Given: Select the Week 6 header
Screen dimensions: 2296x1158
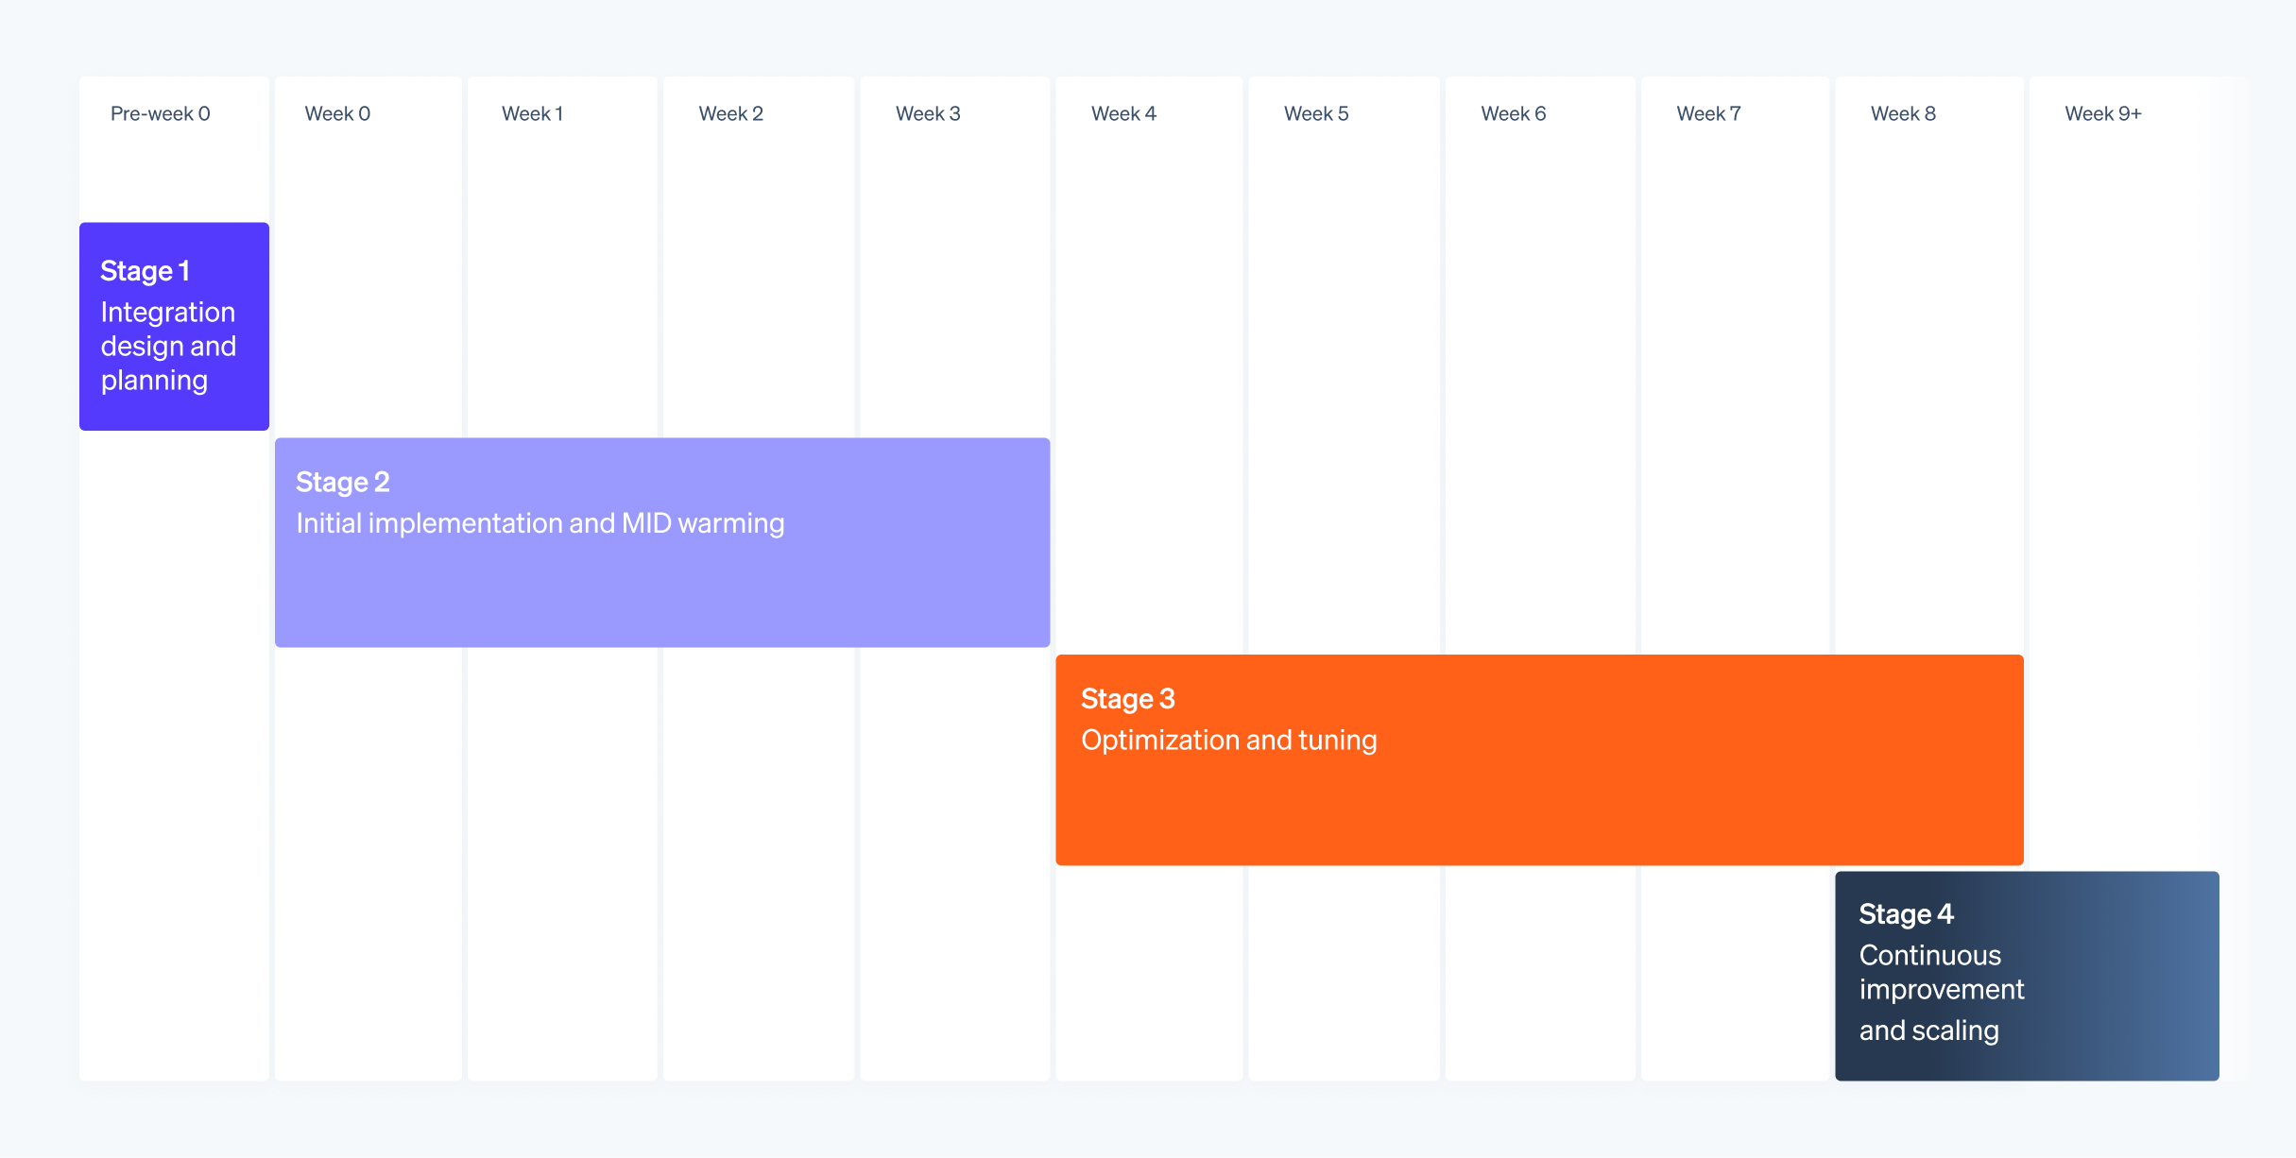Looking at the screenshot, I should pyautogui.click(x=1513, y=113).
